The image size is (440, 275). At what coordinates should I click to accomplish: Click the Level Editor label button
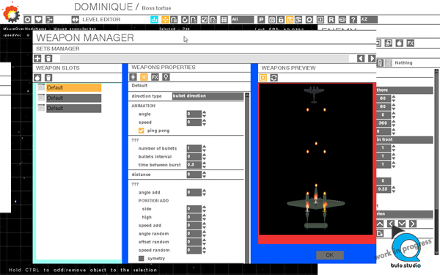pyautogui.click(x=101, y=20)
